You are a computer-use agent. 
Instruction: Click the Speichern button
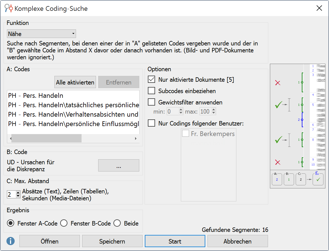tap(112, 241)
